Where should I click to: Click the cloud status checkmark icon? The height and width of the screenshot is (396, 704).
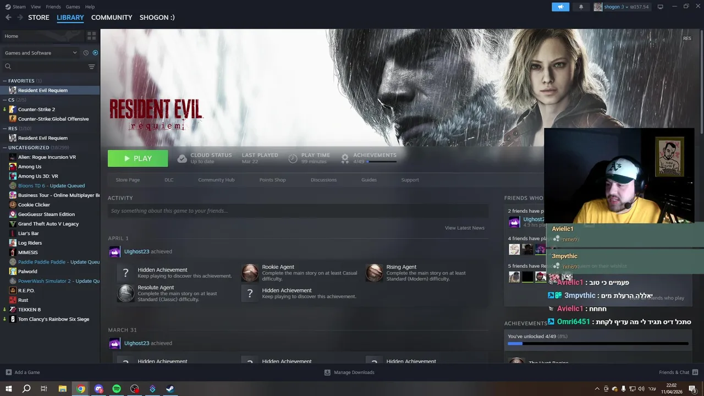point(182,158)
